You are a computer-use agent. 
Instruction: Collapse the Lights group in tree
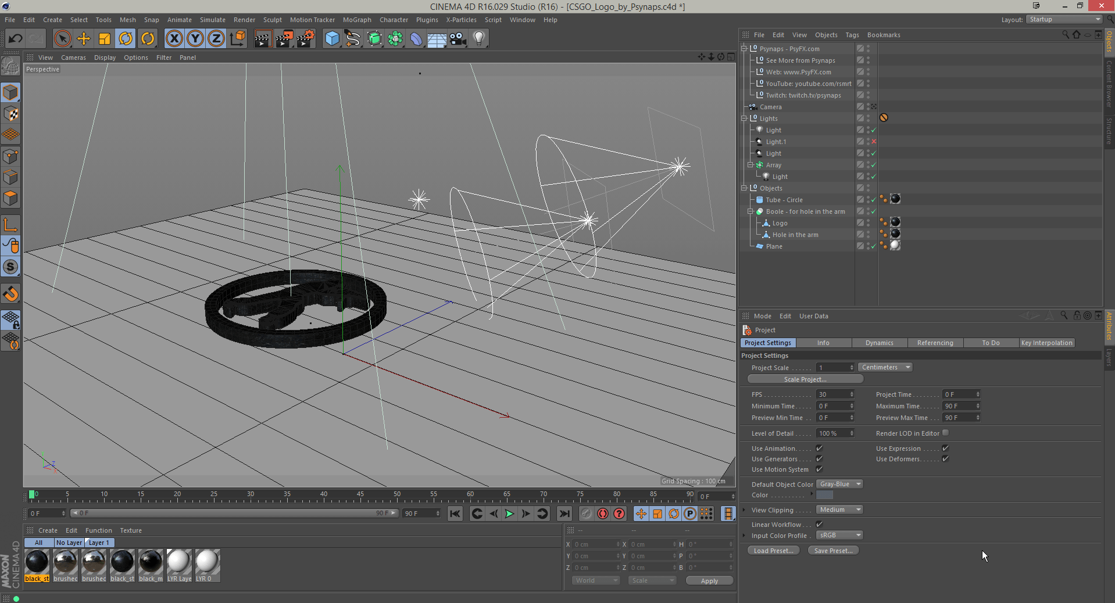pos(744,119)
